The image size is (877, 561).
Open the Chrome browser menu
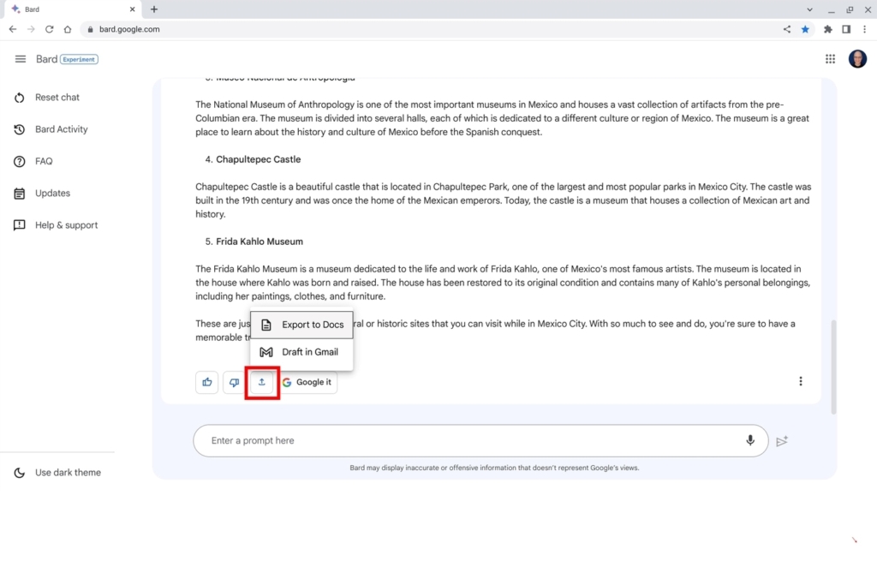865,28
